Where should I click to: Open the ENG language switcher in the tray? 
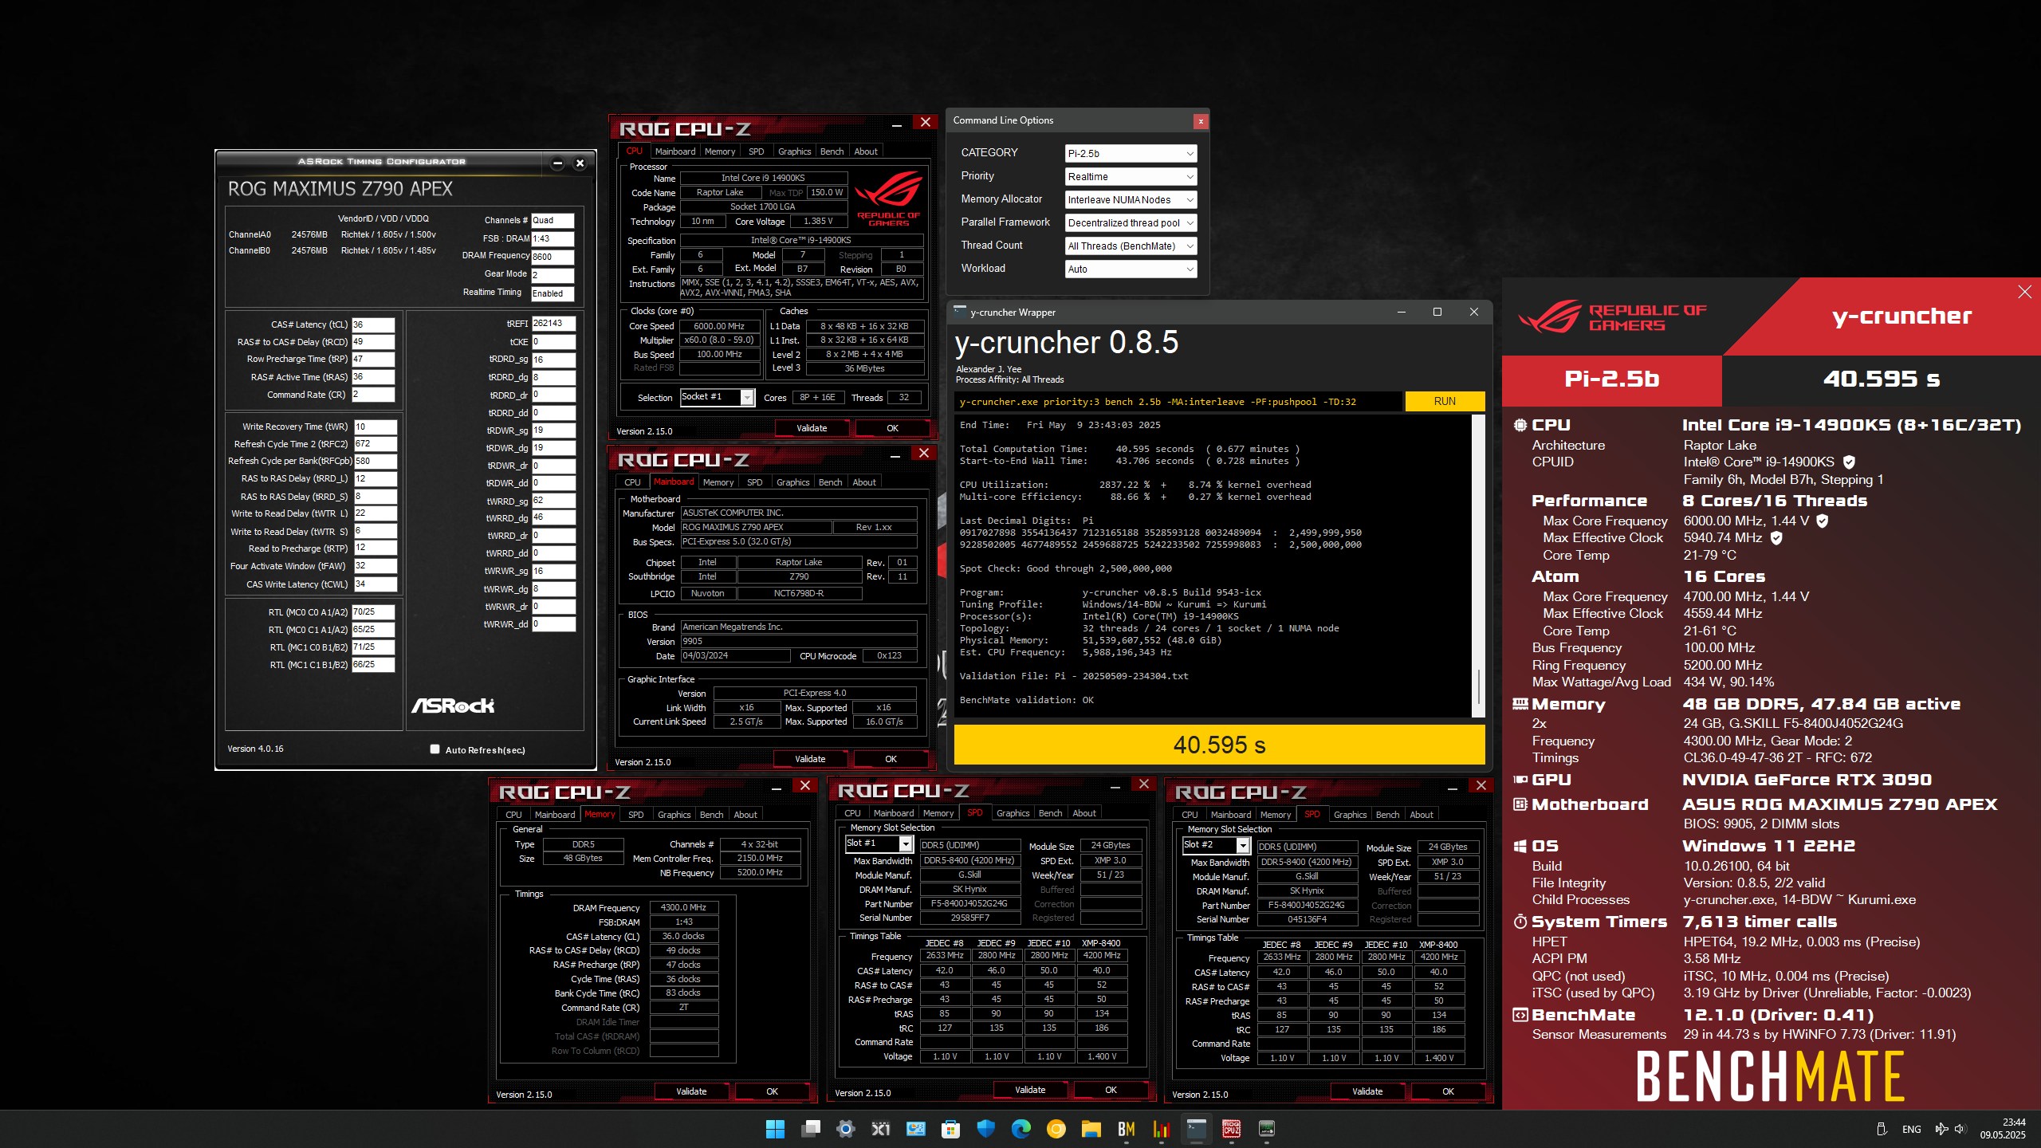(x=1911, y=1129)
